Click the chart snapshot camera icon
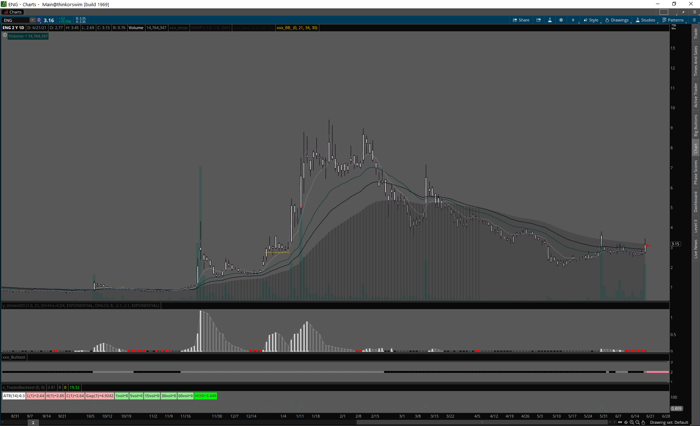The height and width of the screenshot is (426, 700). pyautogui.click(x=538, y=20)
